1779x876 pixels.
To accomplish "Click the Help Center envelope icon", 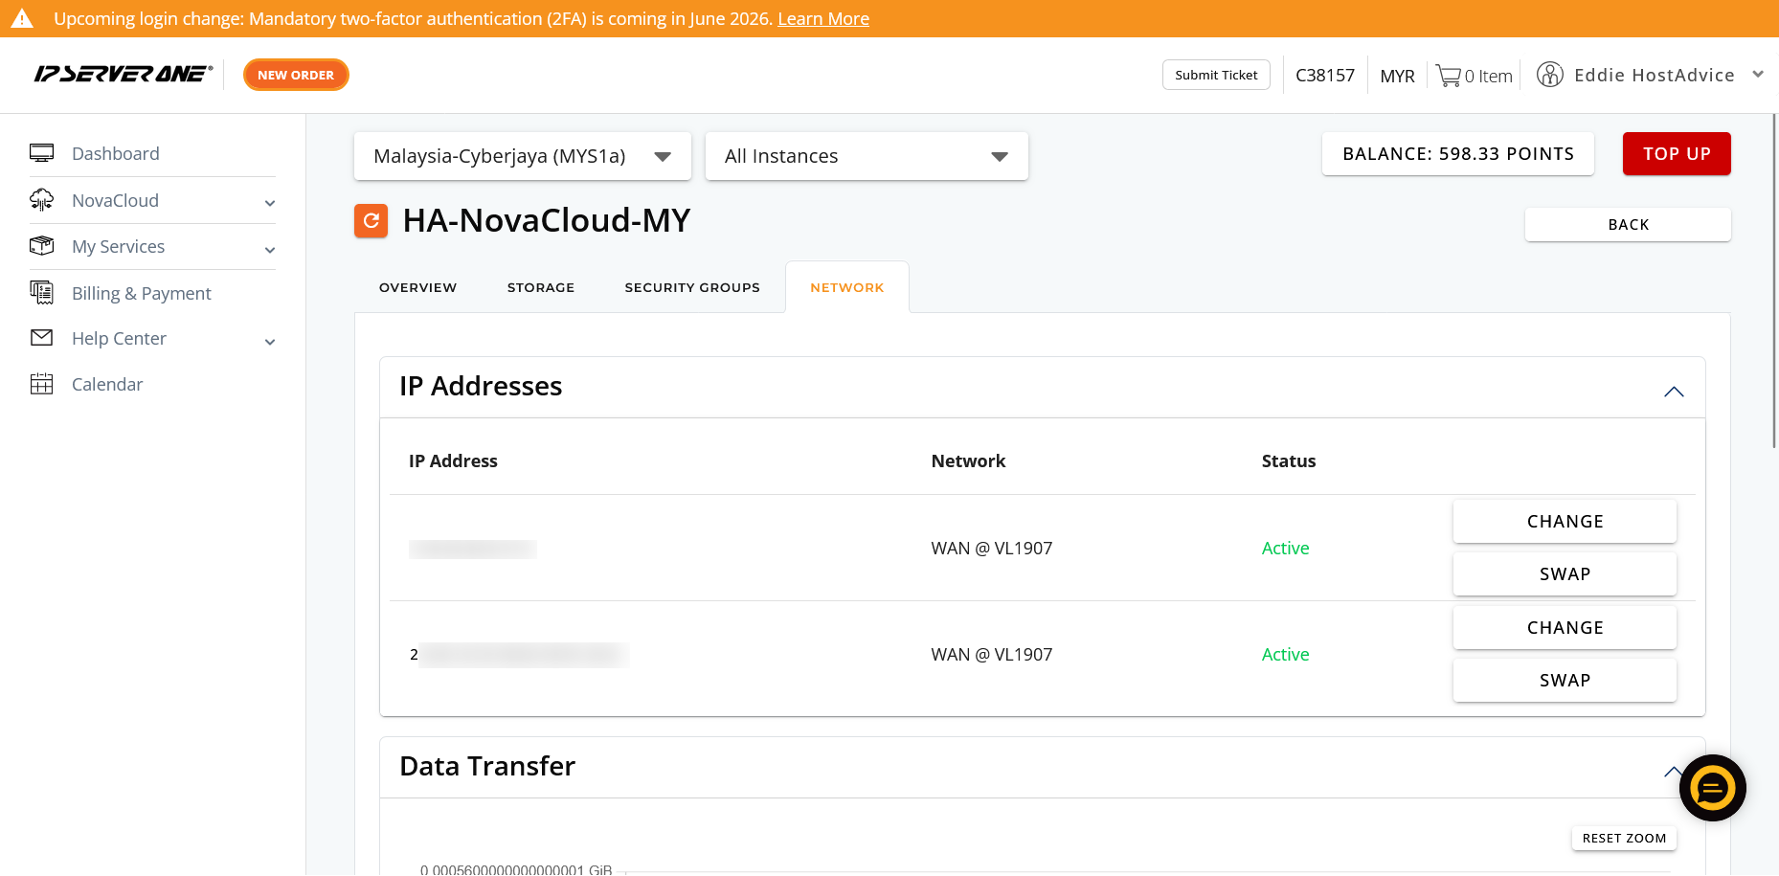I will 41,338.
